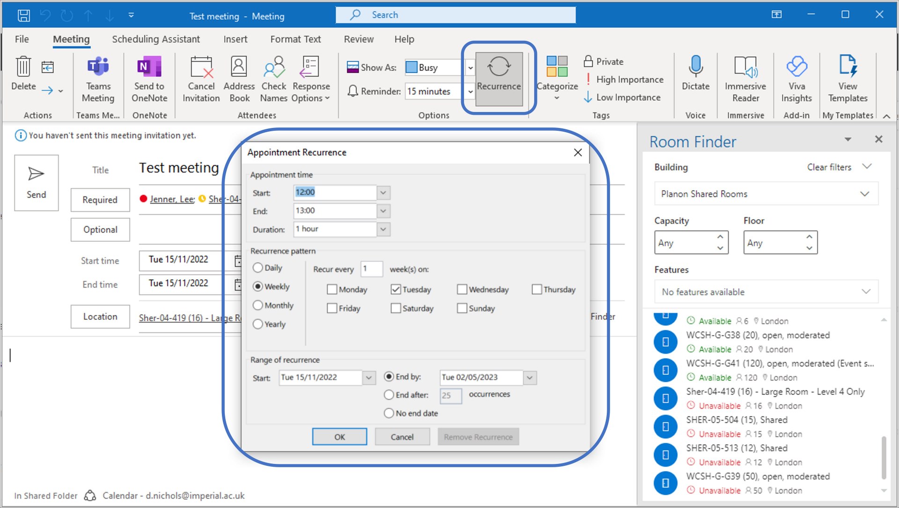Screen dimensions: 899x508
Task: Open the Duration dropdown
Action: point(383,229)
